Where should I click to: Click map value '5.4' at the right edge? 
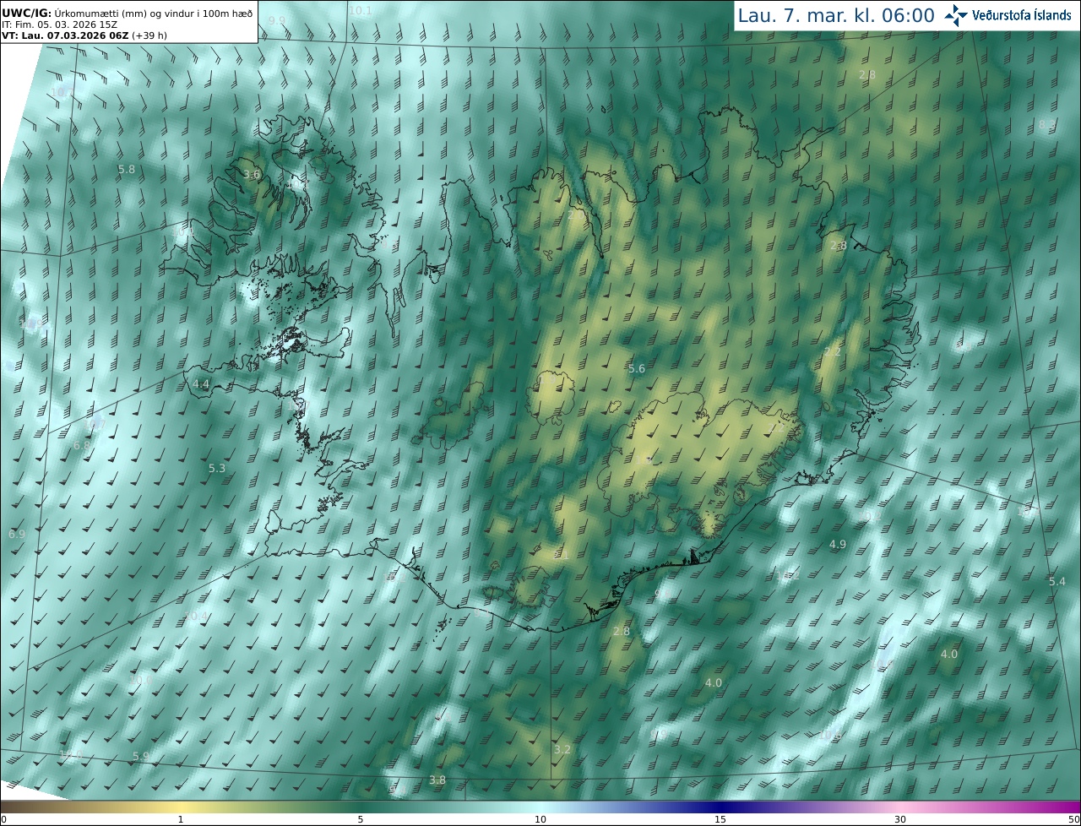coord(1057,582)
